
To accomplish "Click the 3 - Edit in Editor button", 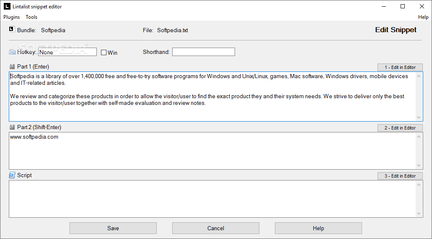I will (400, 176).
